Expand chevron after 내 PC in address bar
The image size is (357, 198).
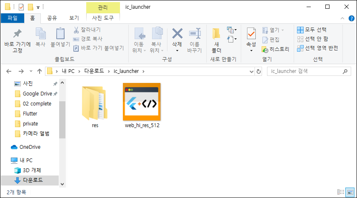click(x=79, y=71)
